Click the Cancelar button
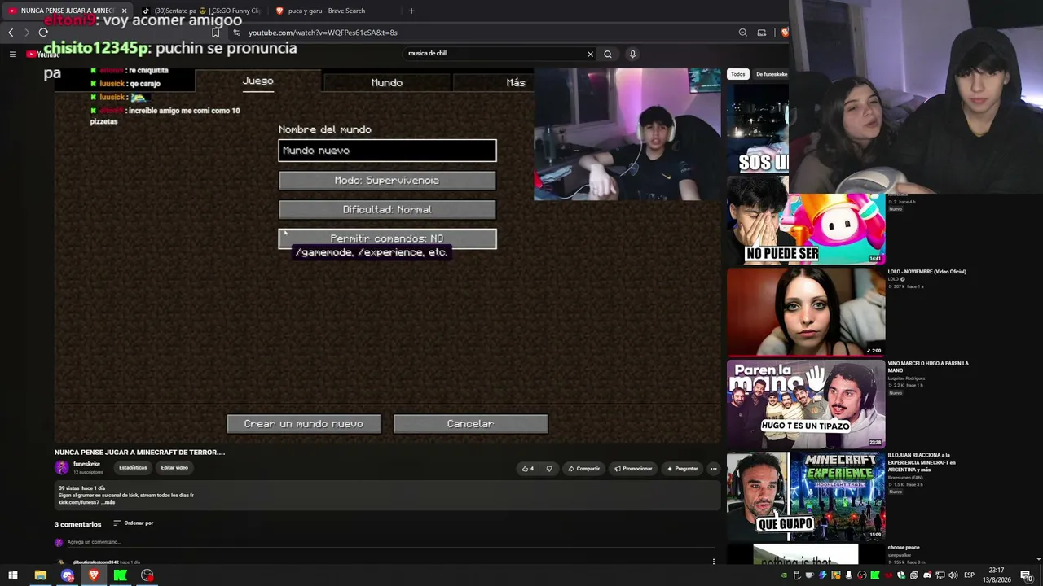 point(470,424)
